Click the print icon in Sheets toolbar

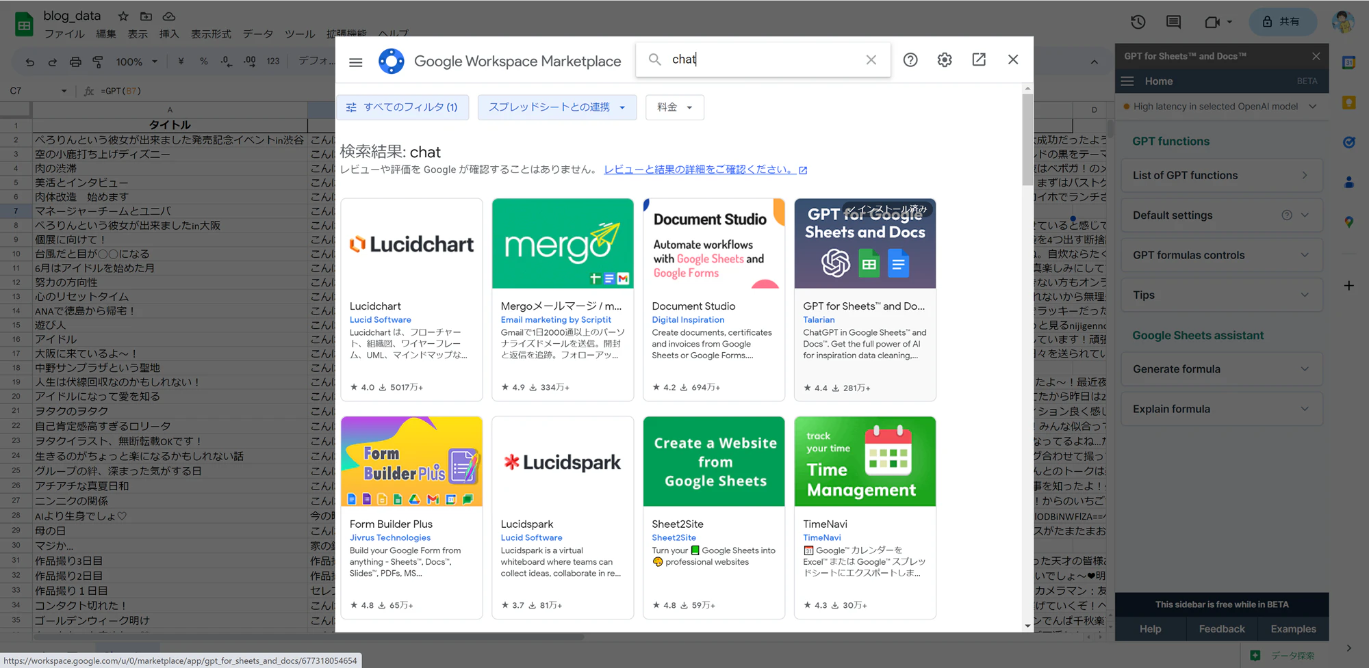coord(75,62)
